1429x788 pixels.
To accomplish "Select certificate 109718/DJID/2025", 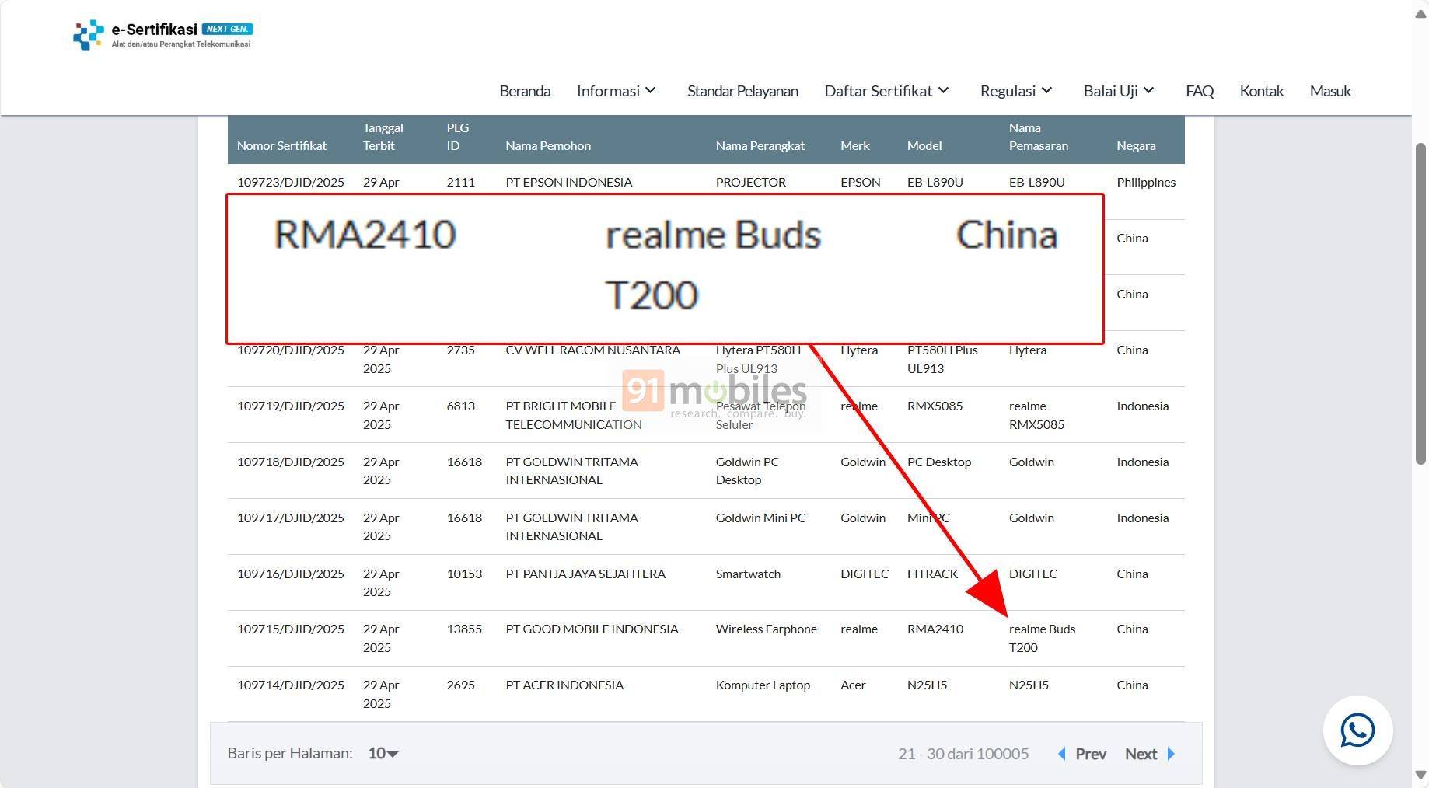I will click(x=290, y=462).
